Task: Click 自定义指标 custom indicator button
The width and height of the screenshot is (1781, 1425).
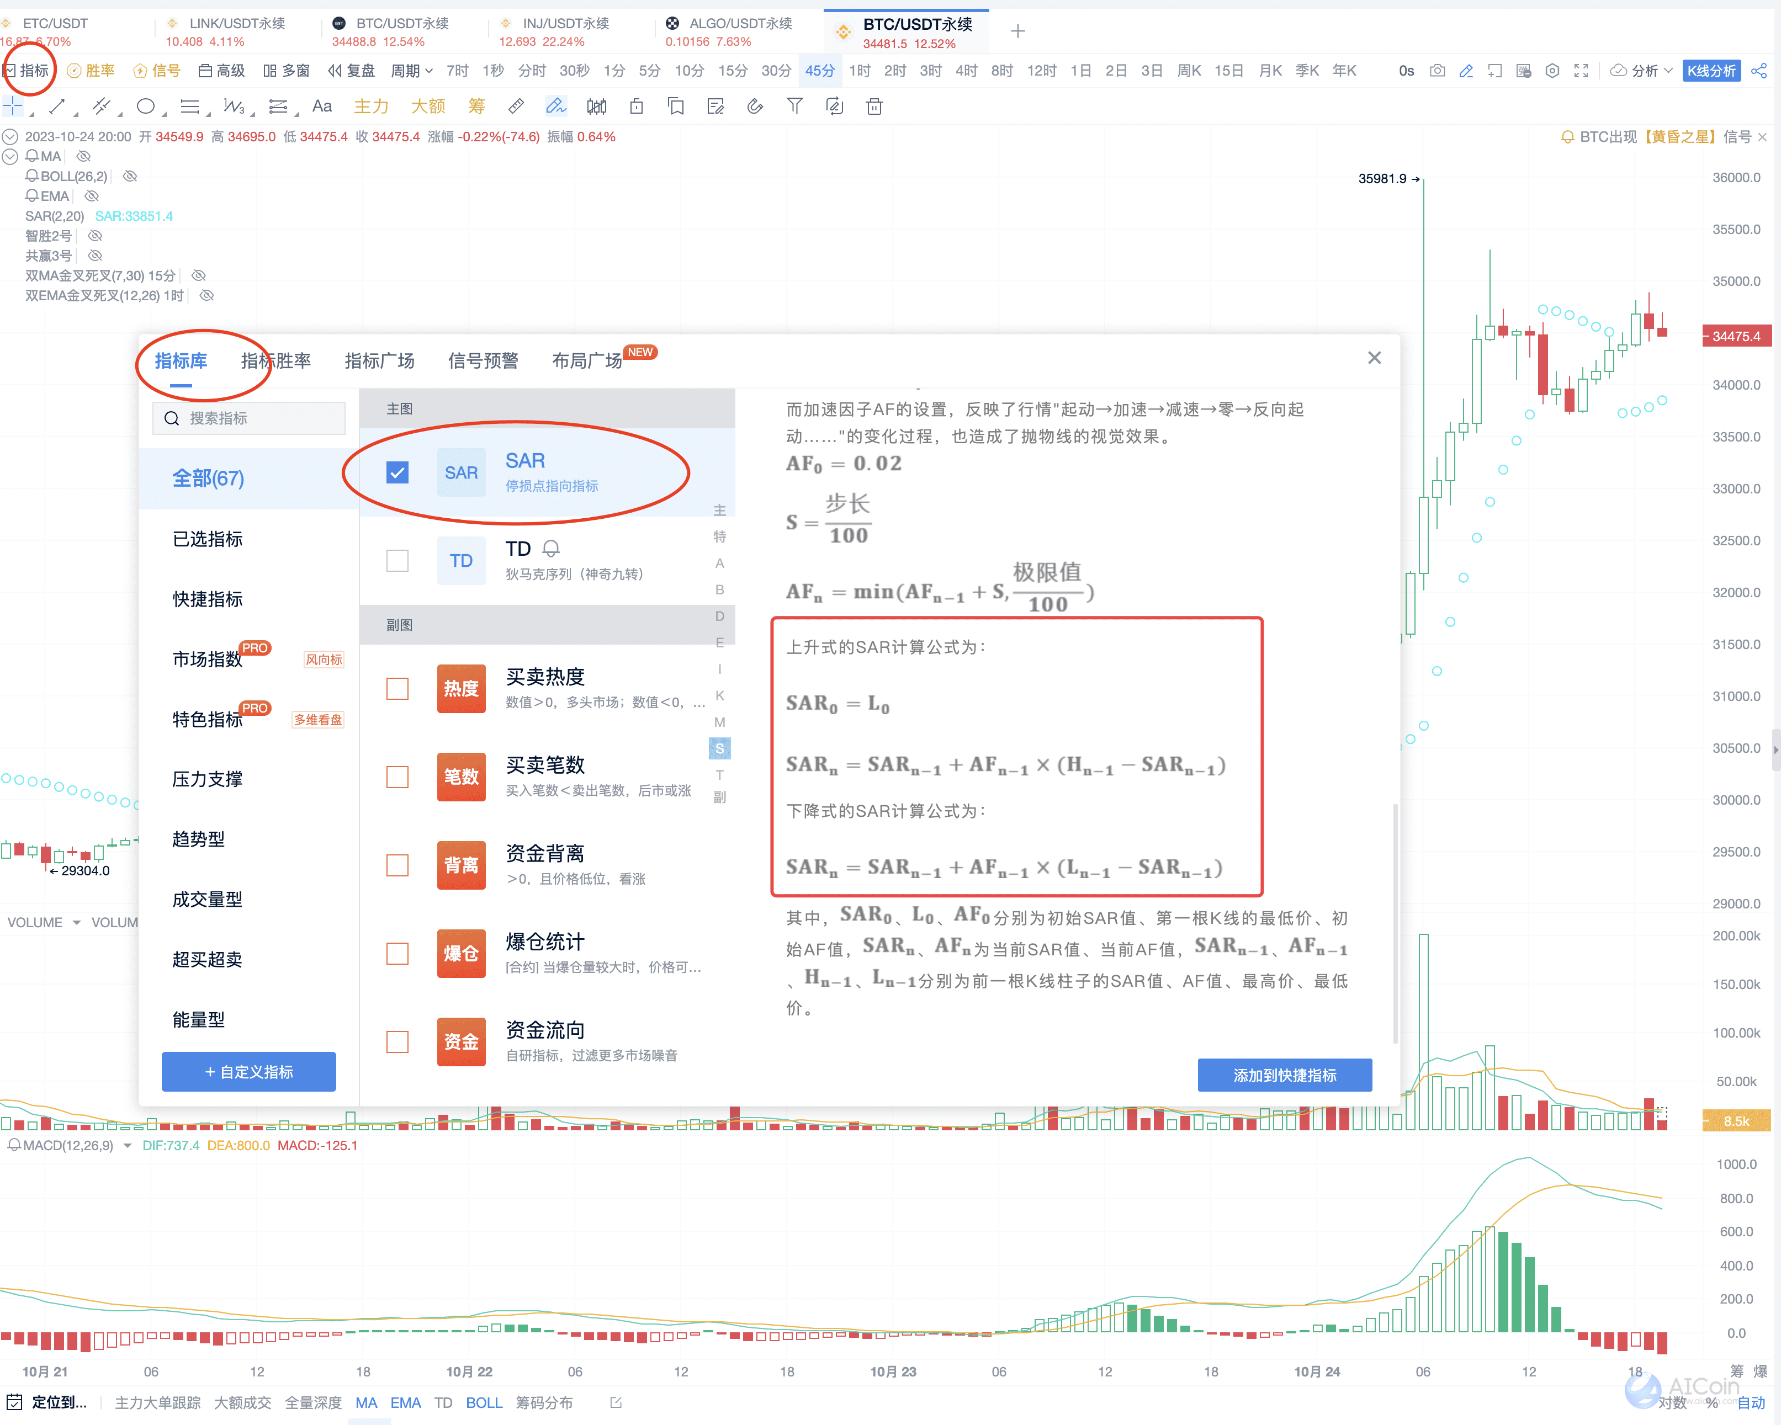Action: tap(250, 1073)
